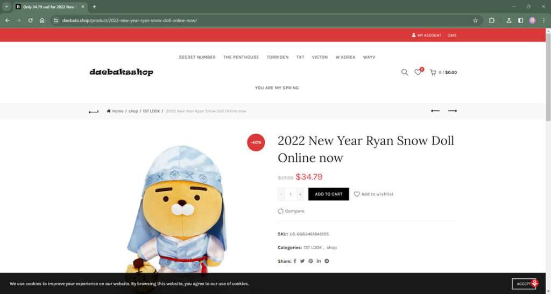Open the TORRIDEN menu item
The width and height of the screenshot is (551, 294).
click(x=277, y=57)
